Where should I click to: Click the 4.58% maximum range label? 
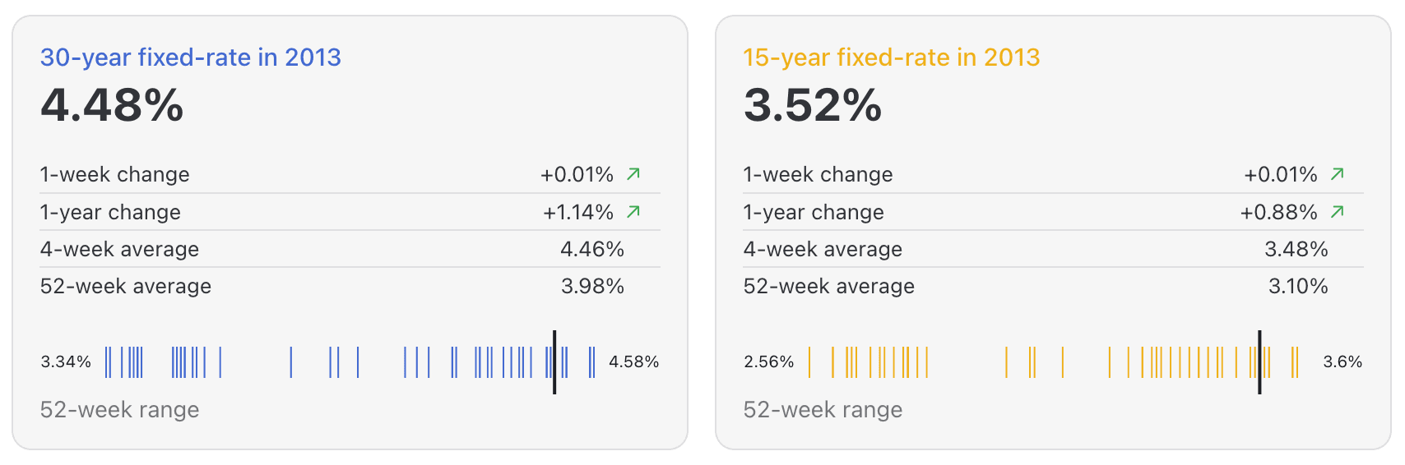click(633, 362)
